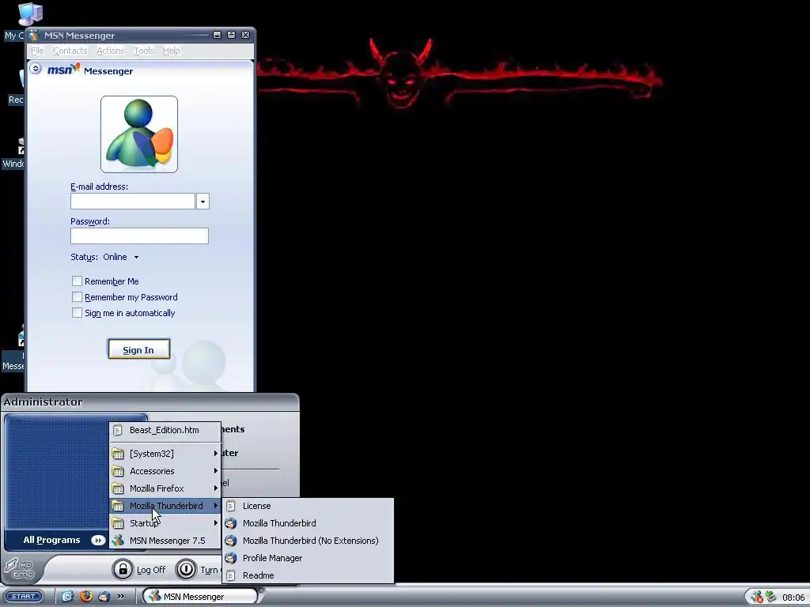Viewport: 810px width, 607px height.
Task: Launch Mozilla Thunderbird from the submenu
Action: coord(308,523)
